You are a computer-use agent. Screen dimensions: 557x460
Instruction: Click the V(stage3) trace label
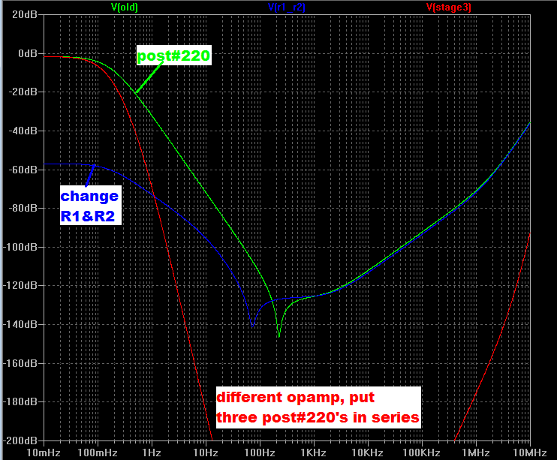click(449, 7)
